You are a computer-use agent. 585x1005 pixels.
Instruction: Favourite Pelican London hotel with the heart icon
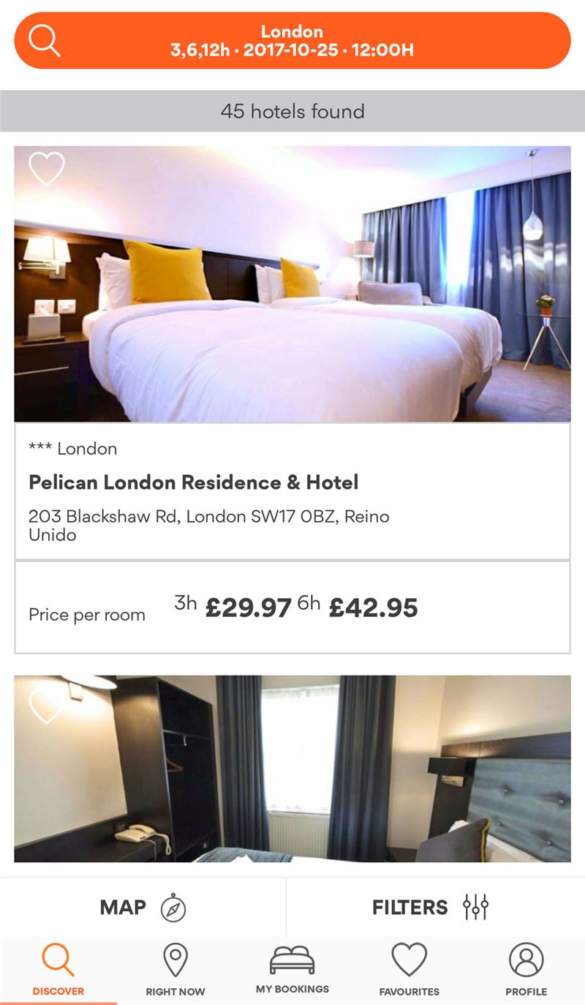pos(47,169)
